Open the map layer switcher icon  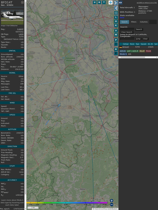[111, 3]
